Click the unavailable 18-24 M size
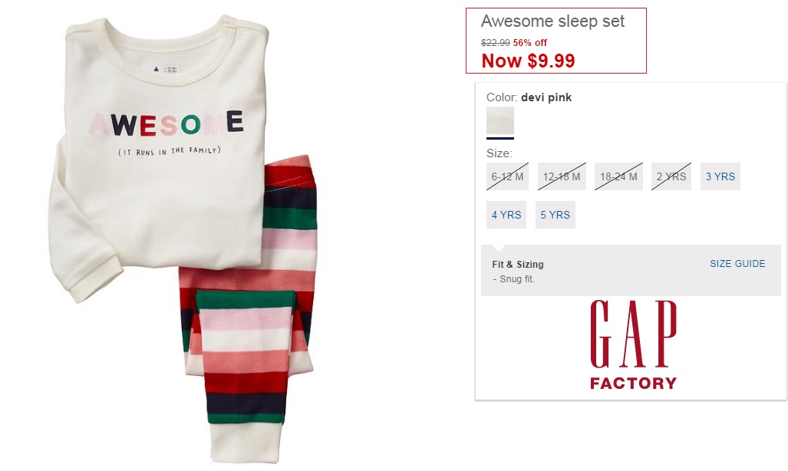This screenshot has width=788, height=471. pyautogui.click(x=618, y=176)
